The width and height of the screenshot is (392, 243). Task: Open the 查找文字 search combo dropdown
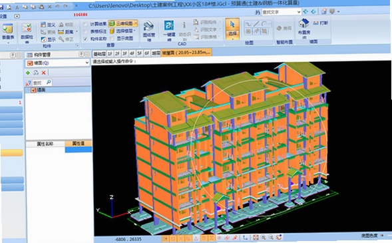299,12
